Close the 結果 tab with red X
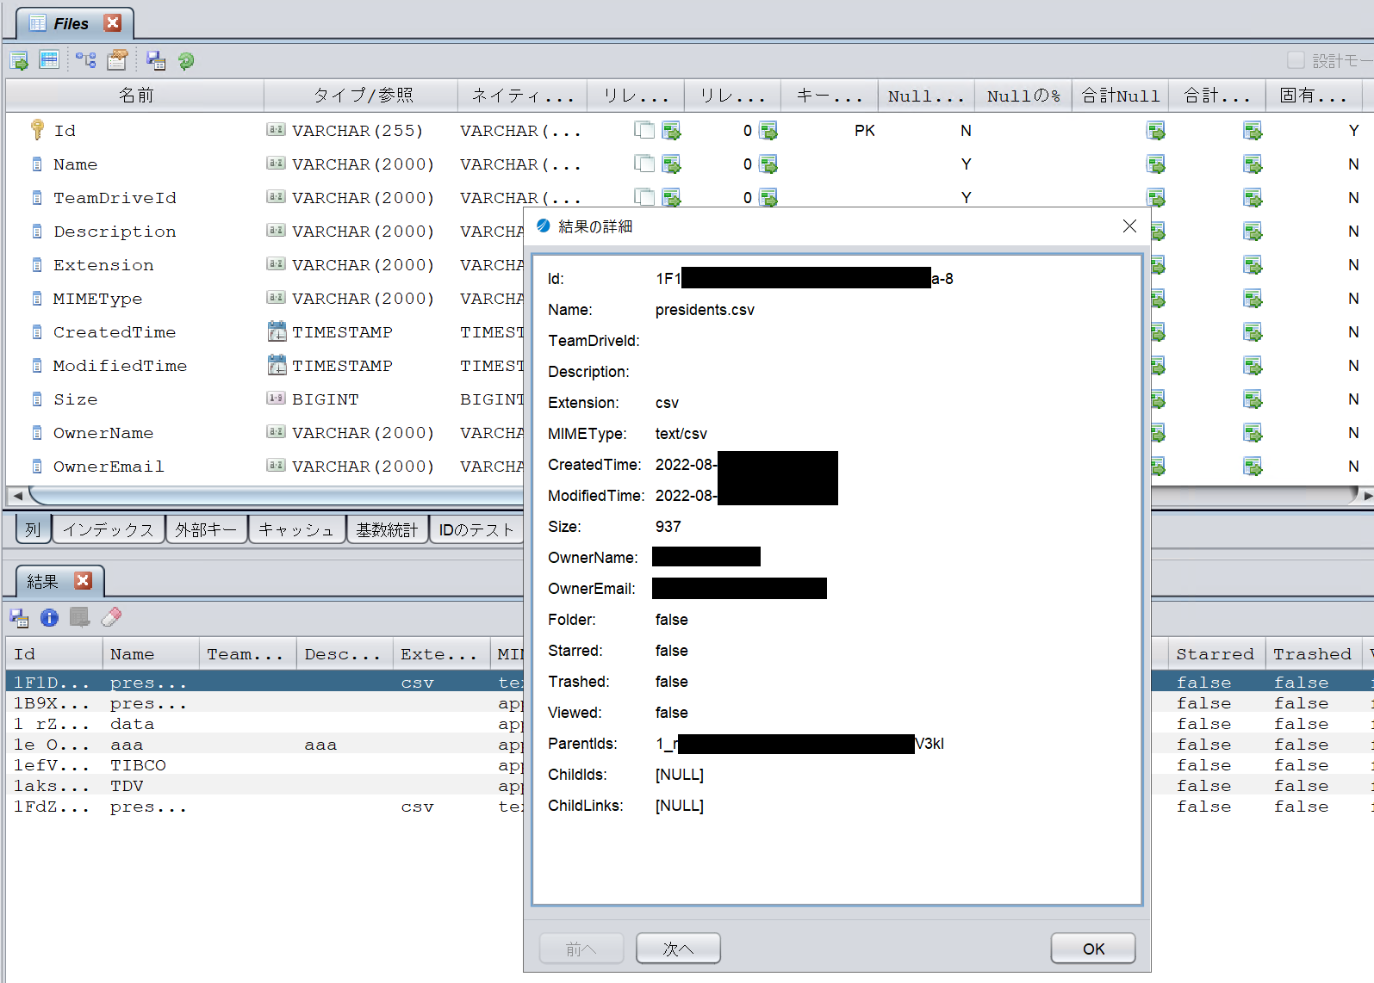Viewport: 1374px width, 983px height. coord(83,581)
